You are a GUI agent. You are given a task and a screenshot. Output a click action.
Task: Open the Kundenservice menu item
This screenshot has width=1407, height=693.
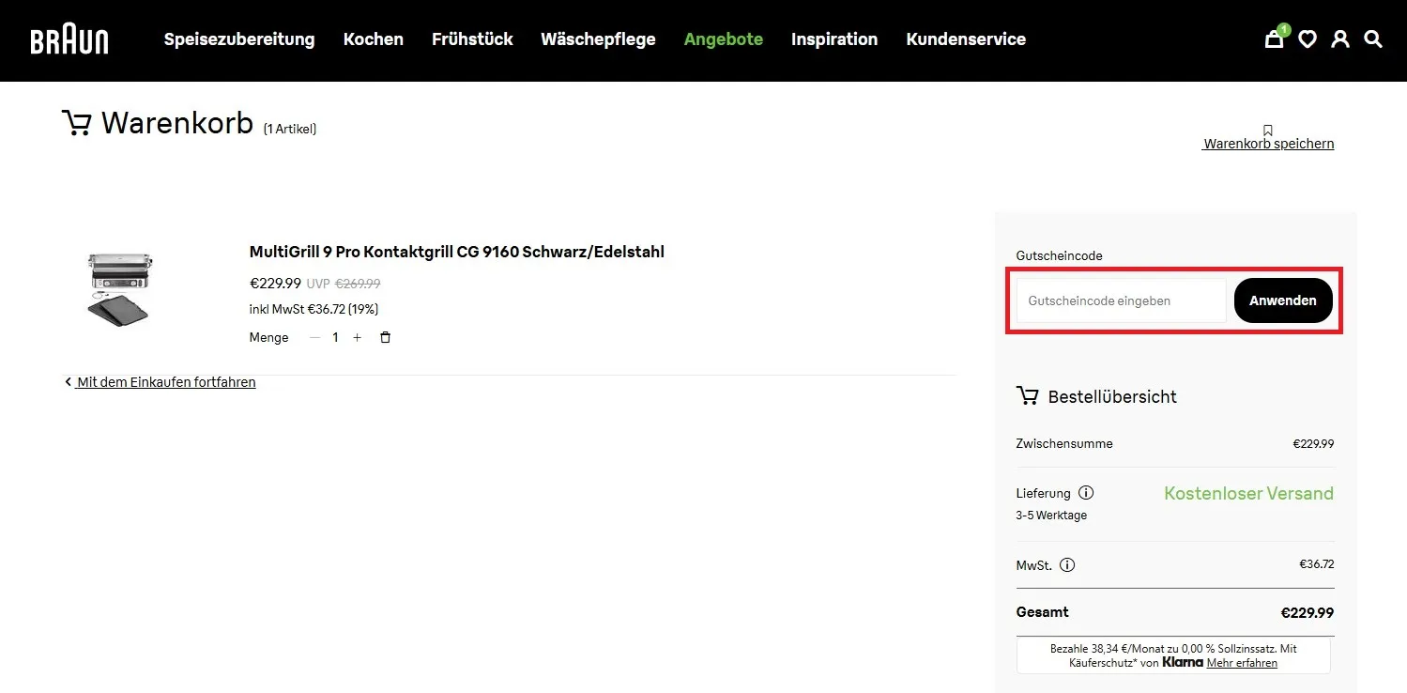point(966,39)
